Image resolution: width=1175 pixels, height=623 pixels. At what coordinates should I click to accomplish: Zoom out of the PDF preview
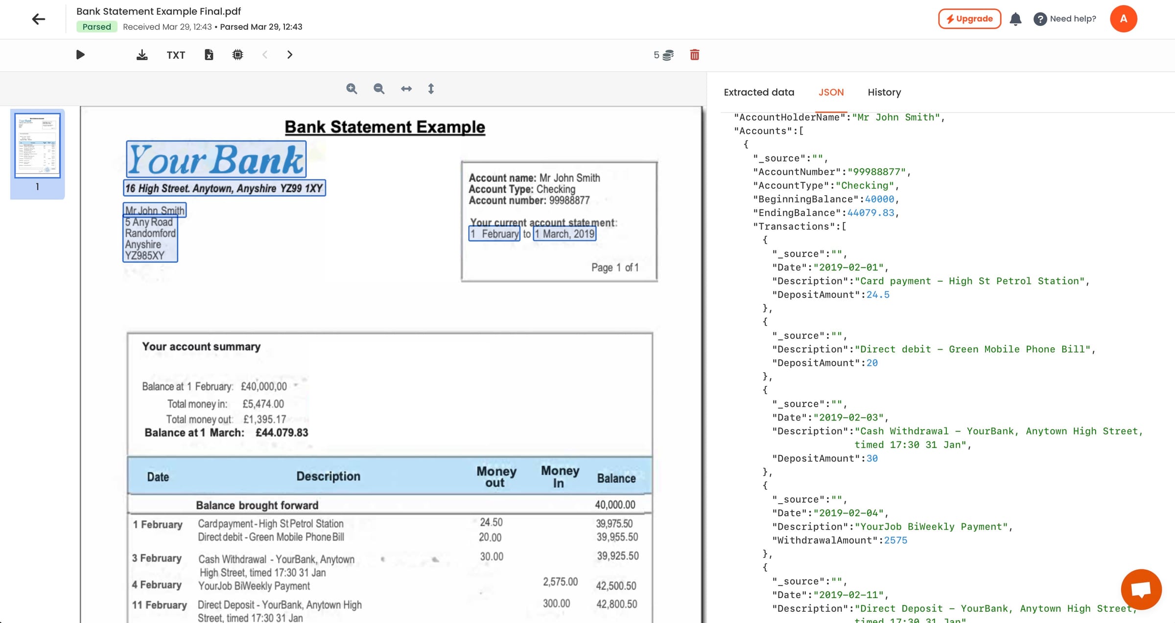point(379,89)
